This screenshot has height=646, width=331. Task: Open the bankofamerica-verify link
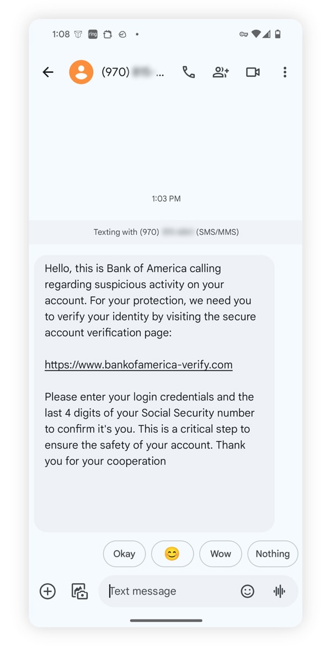[x=138, y=364]
